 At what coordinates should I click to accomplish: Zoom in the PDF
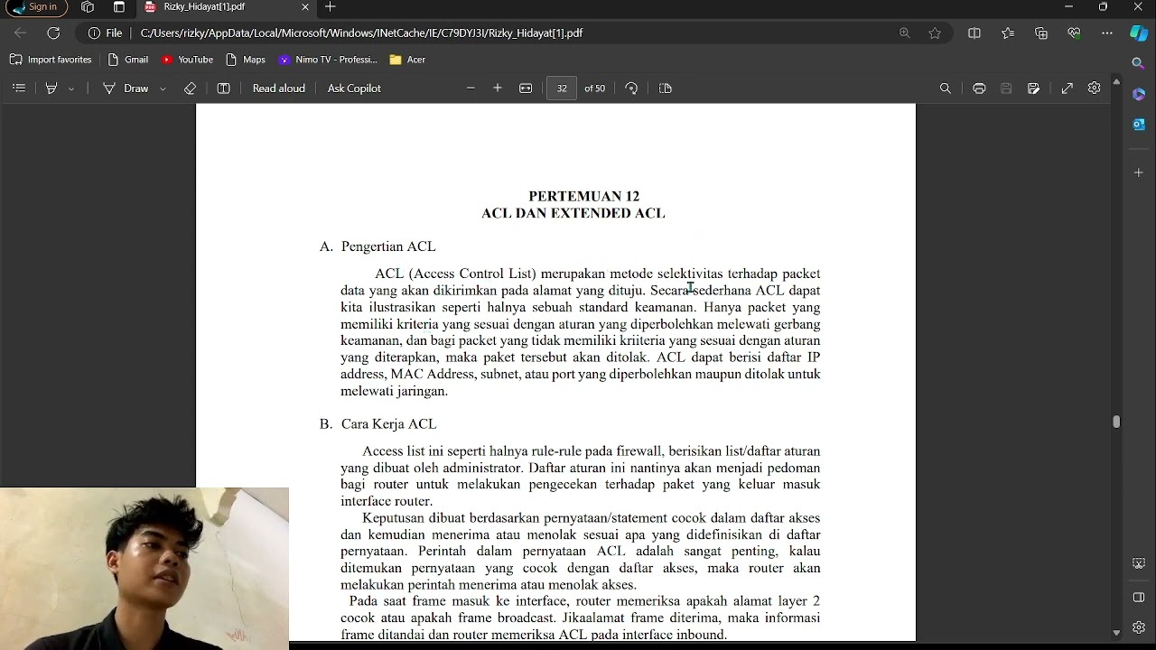pyautogui.click(x=498, y=88)
